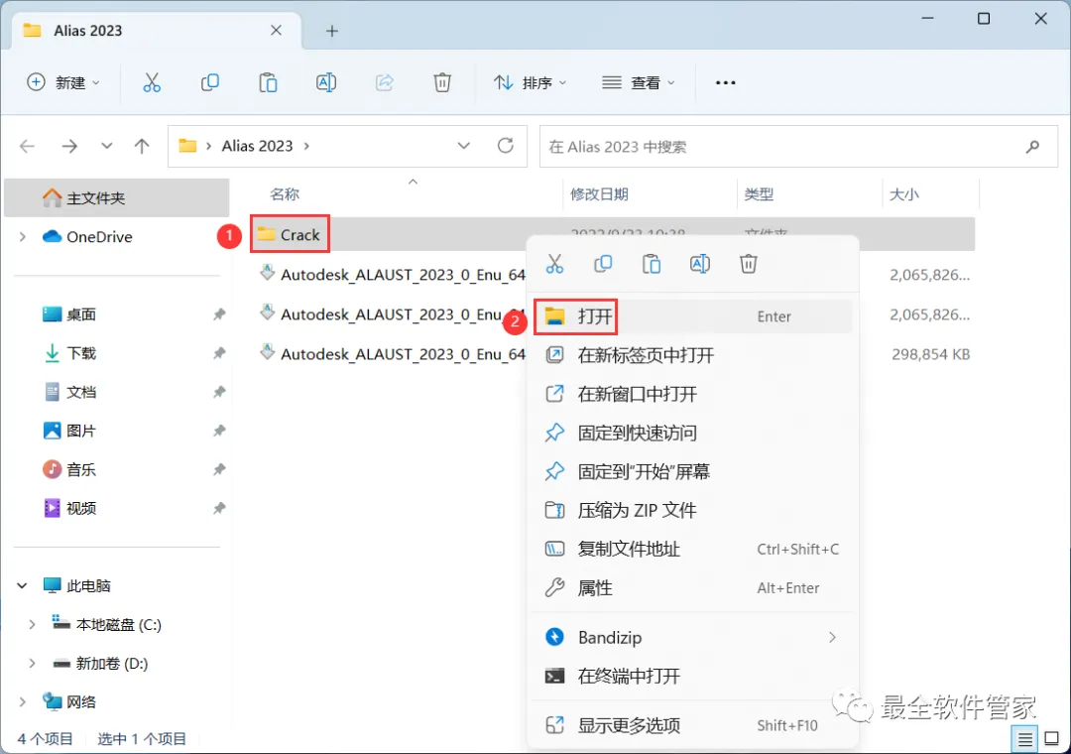Go forward with the right arrow

69,146
